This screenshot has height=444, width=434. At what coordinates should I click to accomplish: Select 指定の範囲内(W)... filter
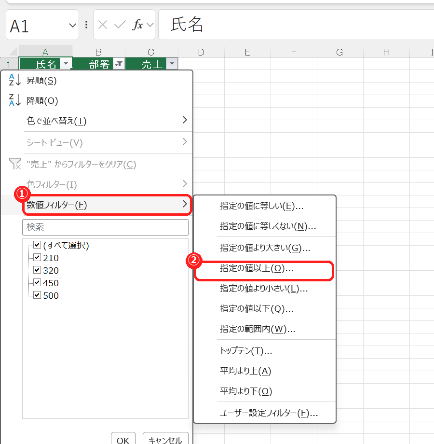click(x=265, y=329)
